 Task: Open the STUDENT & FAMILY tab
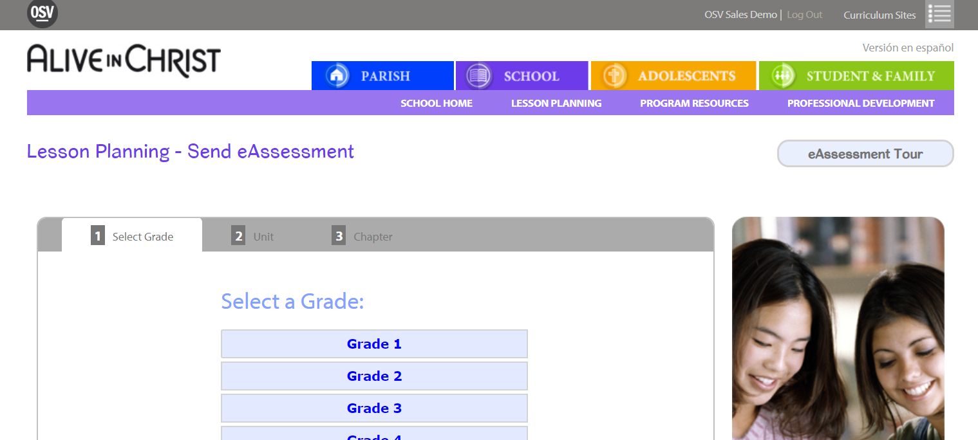(856, 76)
